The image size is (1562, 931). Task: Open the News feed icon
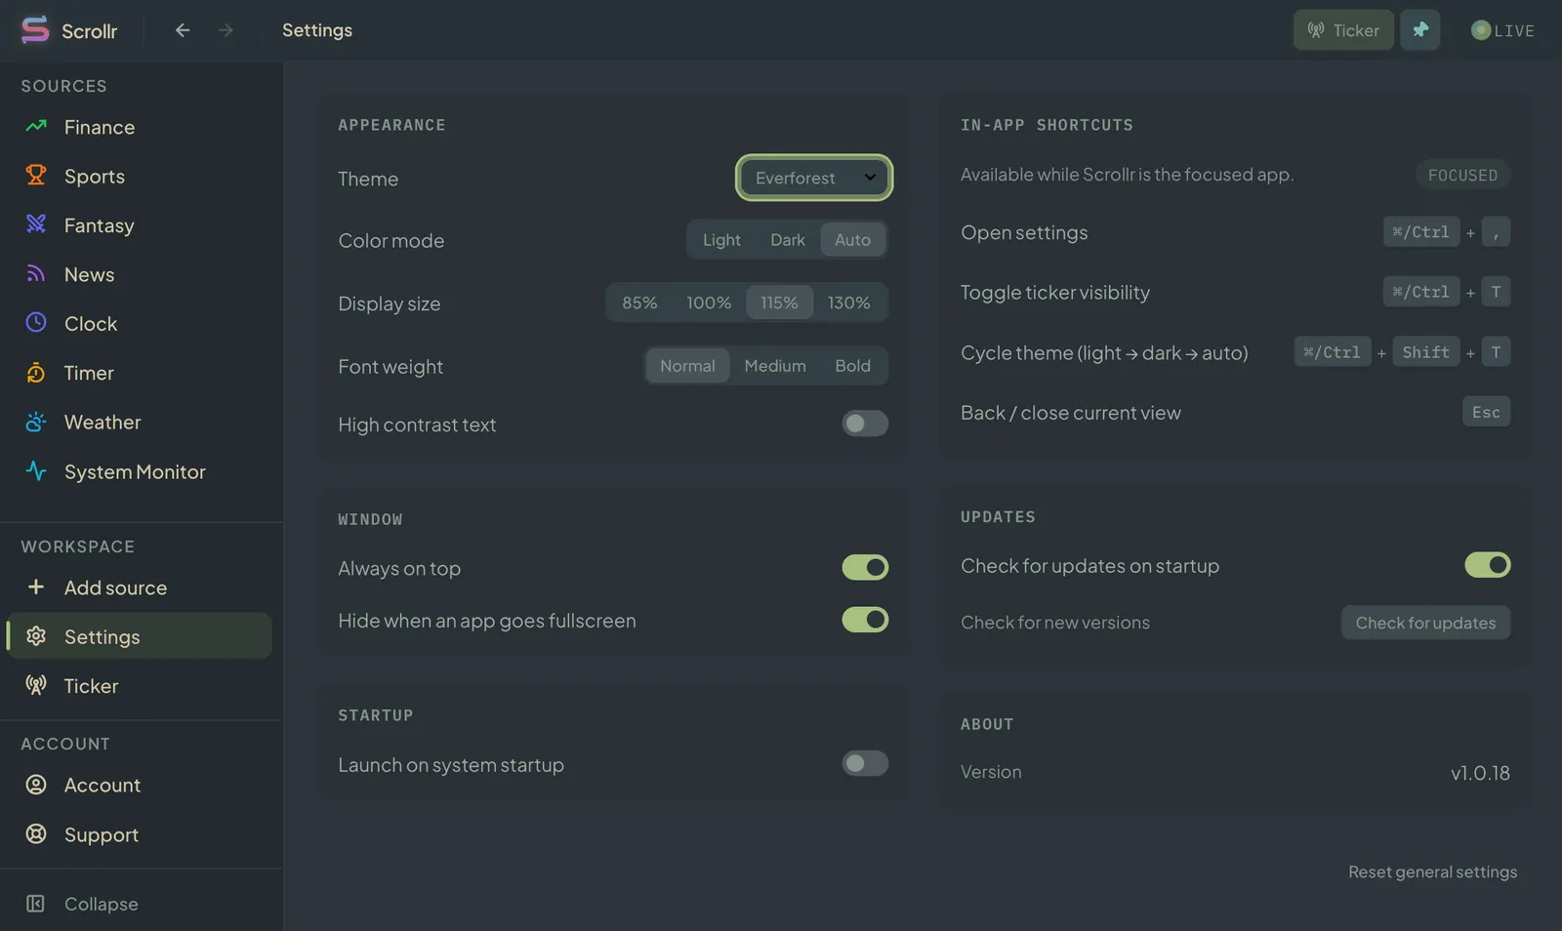36,274
